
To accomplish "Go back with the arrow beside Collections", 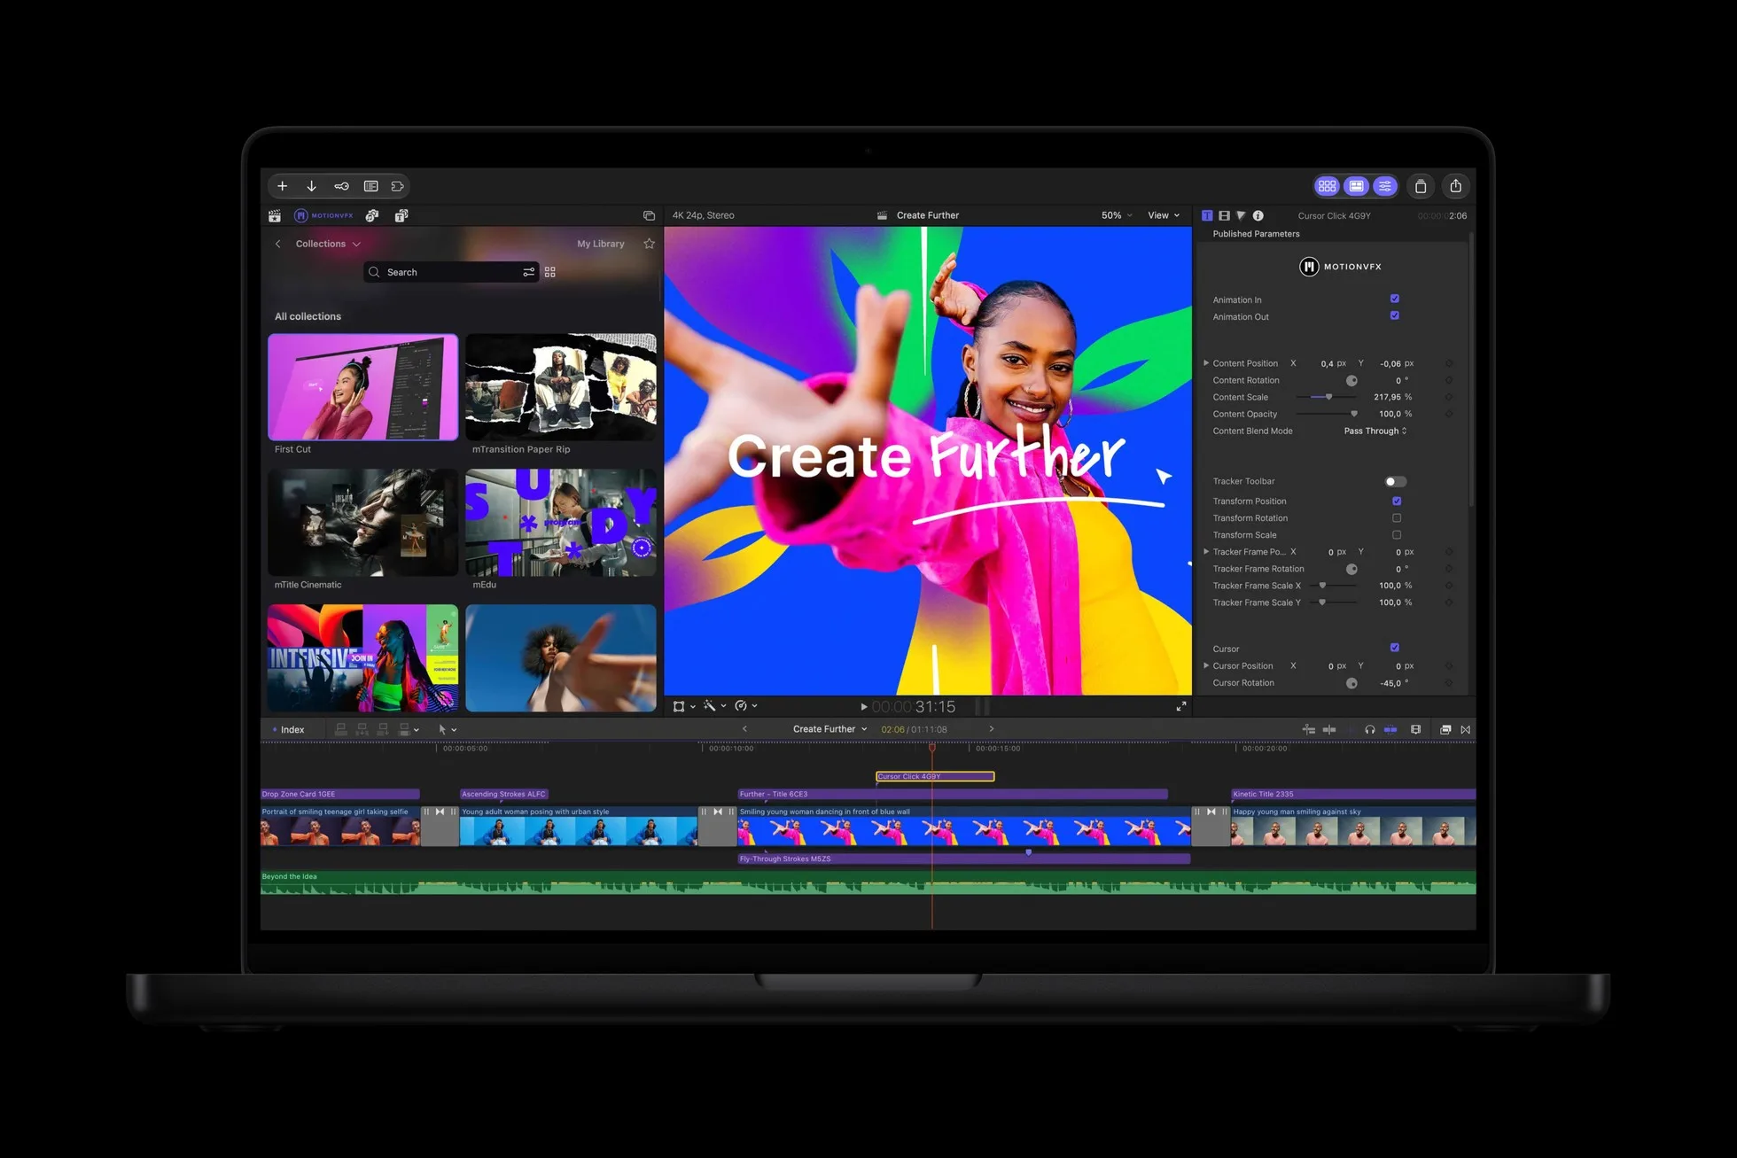I will [277, 244].
